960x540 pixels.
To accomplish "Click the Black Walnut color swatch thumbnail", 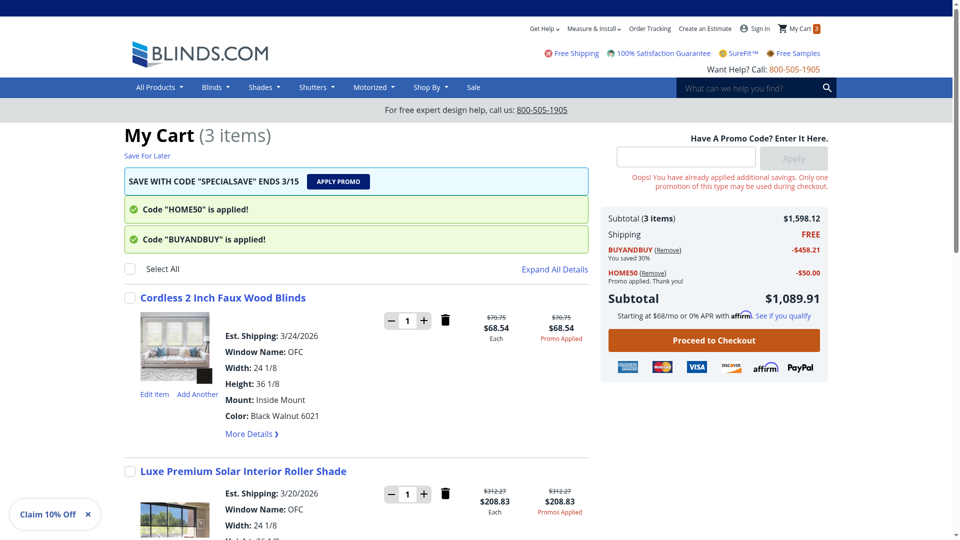I will 204,375.
